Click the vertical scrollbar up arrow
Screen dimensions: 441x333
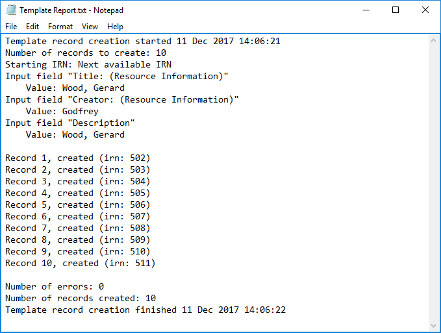(x=435, y=40)
